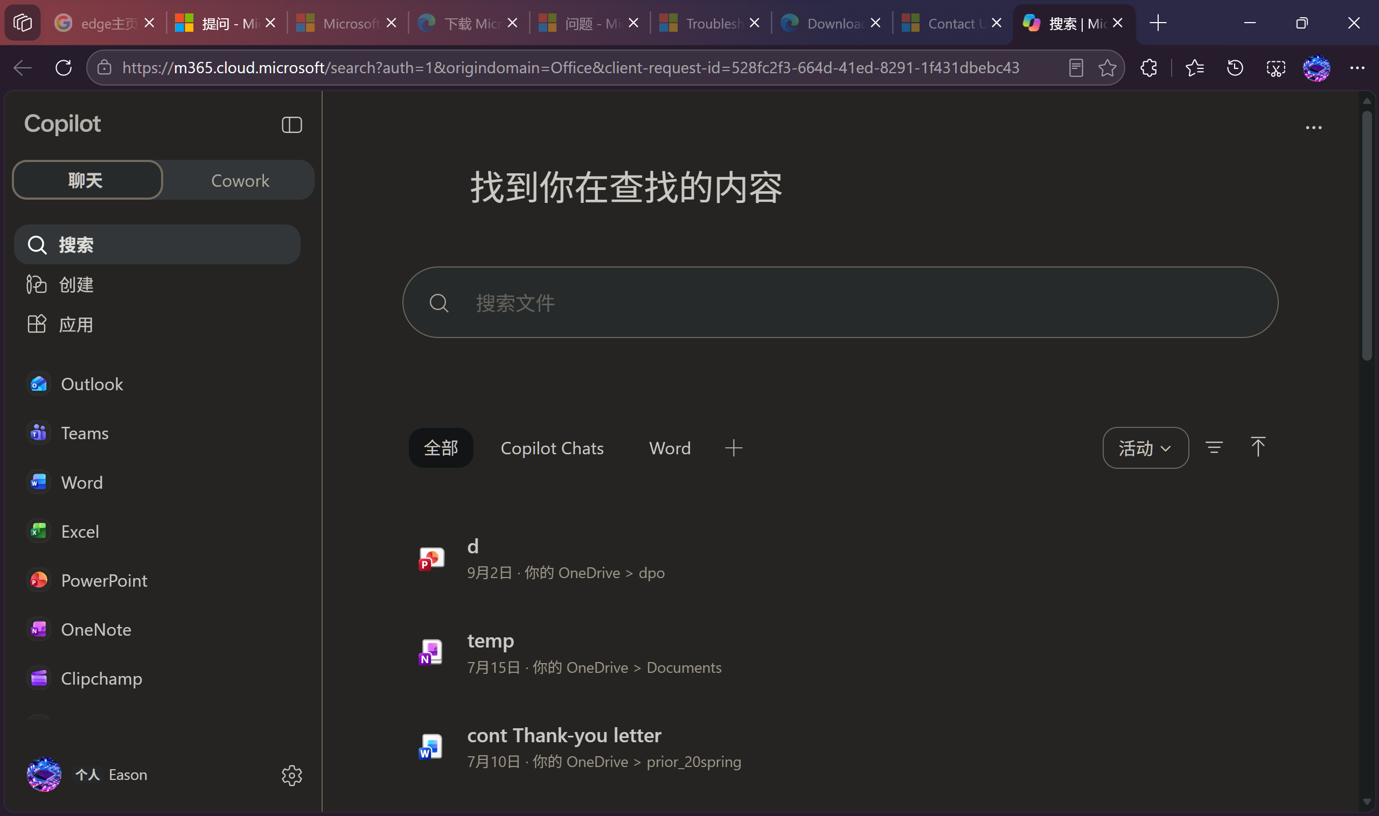The width and height of the screenshot is (1379, 816).
Task: Open Edge extensions puzzle icon
Action: click(x=1149, y=68)
